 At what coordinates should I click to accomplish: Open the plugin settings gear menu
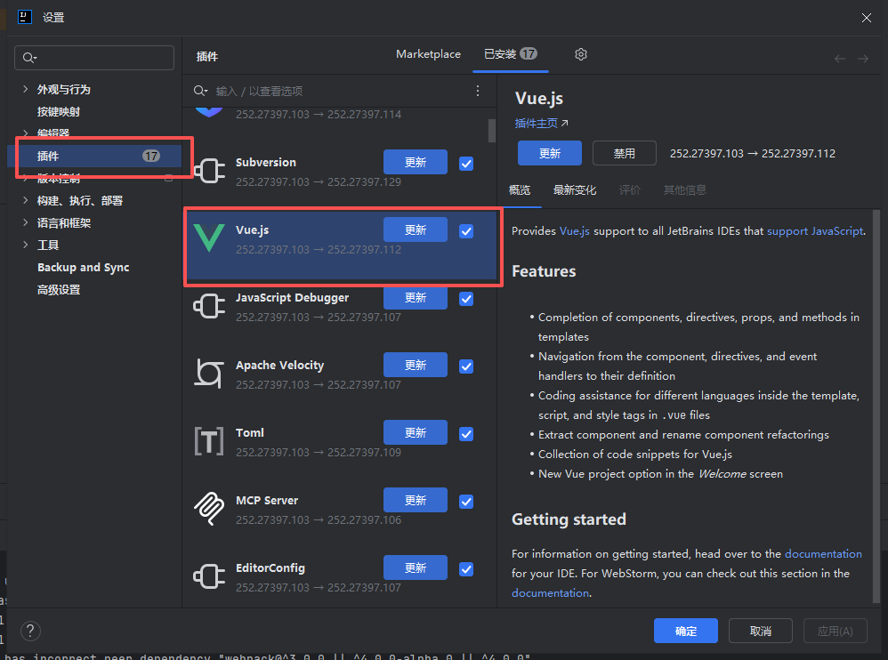(580, 54)
